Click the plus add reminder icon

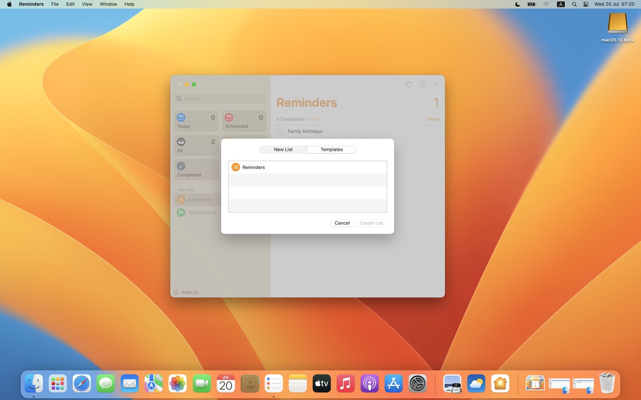435,84
